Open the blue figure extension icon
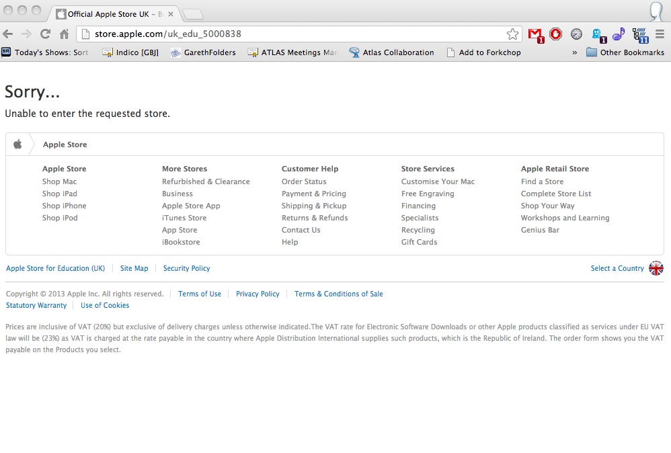Image resolution: width=671 pixels, height=453 pixels. coord(598,35)
